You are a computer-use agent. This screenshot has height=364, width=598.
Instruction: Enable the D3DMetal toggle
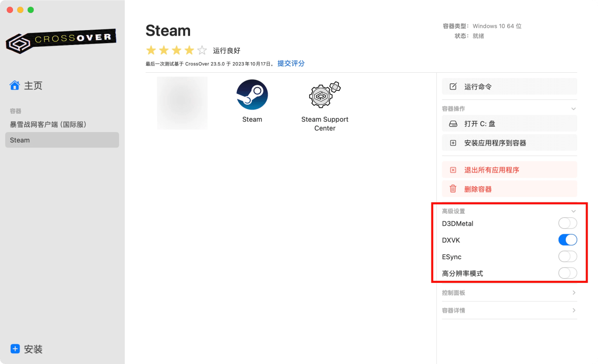click(x=567, y=224)
